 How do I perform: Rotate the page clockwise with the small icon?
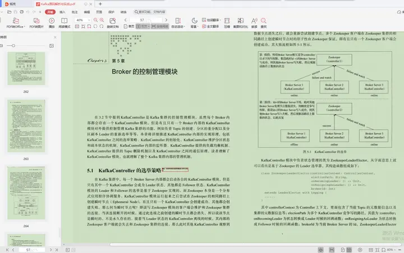[102, 26]
